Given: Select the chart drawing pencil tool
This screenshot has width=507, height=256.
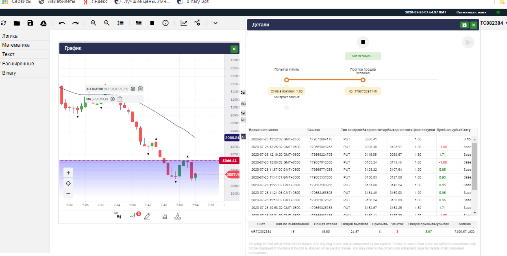Looking at the screenshot, I should point(147,216).
